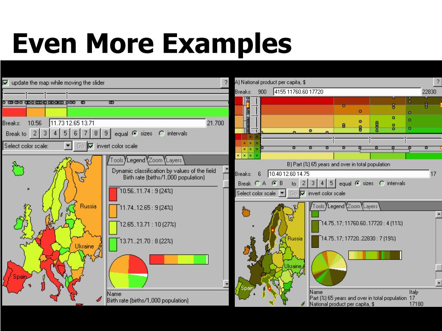
Task: Break birth rate into 5 classes
Action: pyautogui.click(x=65, y=133)
